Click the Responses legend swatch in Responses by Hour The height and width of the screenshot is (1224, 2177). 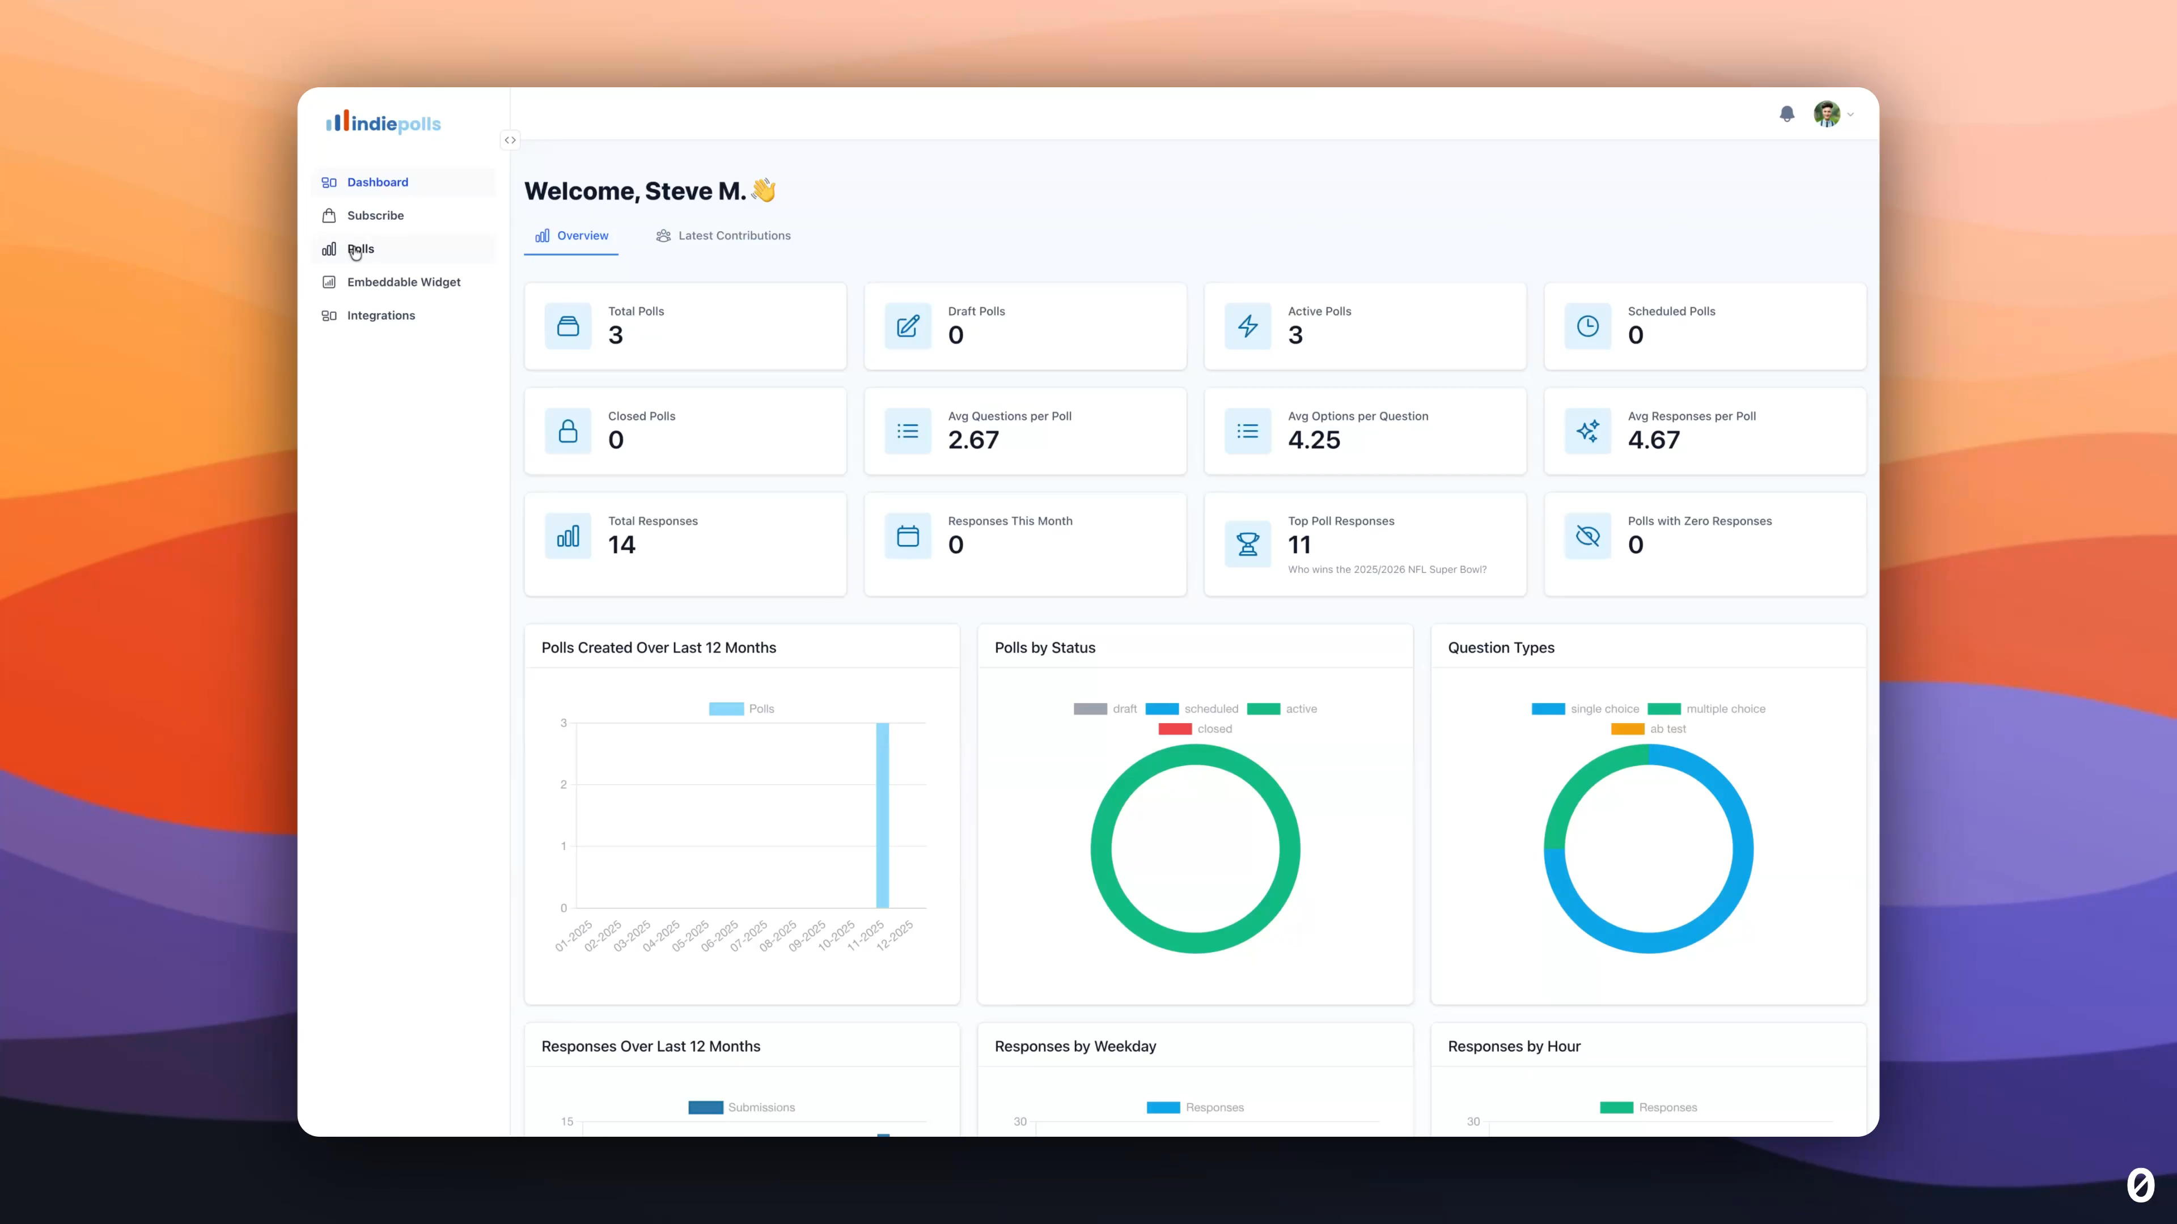tap(1616, 1107)
